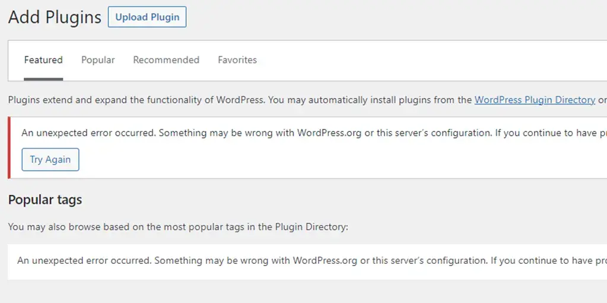Click 'An unexpected error occurred' above Try Again
The image size is (607, 303).
(x=88, y=133)
